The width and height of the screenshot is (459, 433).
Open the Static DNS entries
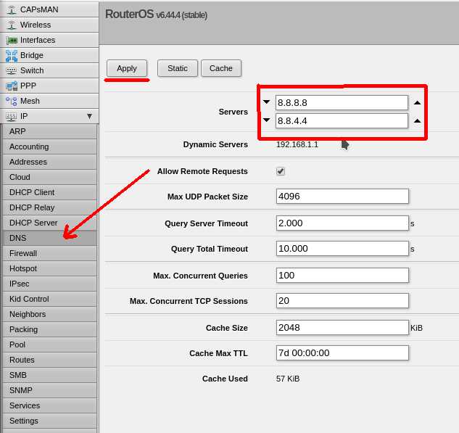178,68
